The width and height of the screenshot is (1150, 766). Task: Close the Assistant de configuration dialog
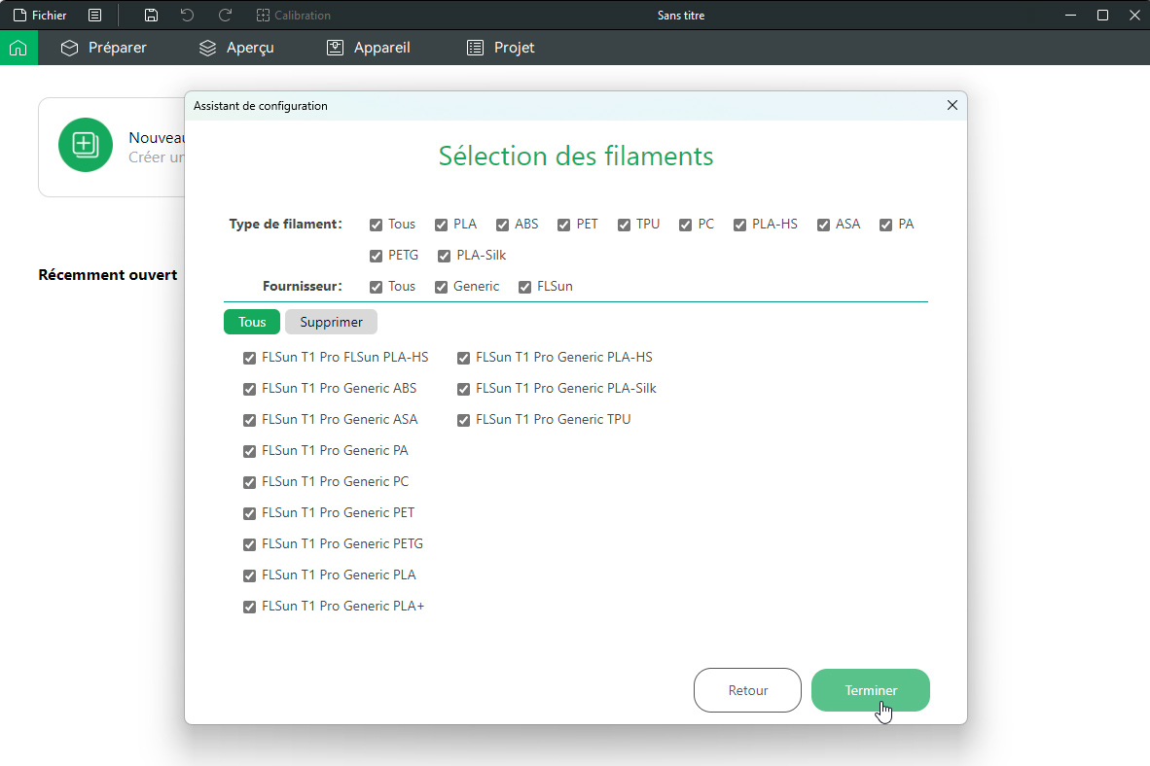(952, 106)
